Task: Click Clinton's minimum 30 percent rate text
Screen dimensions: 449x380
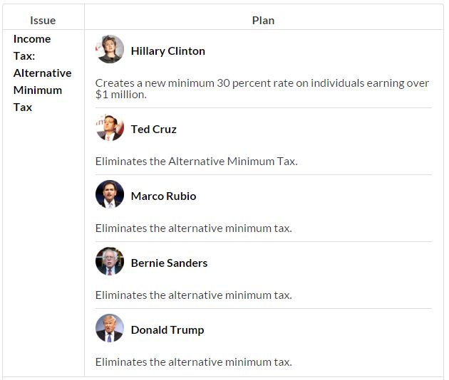Action: [x=262, y=88]
